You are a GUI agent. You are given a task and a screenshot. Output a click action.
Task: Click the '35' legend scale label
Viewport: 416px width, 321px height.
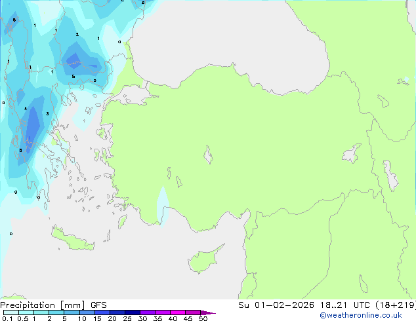[157, 318]
